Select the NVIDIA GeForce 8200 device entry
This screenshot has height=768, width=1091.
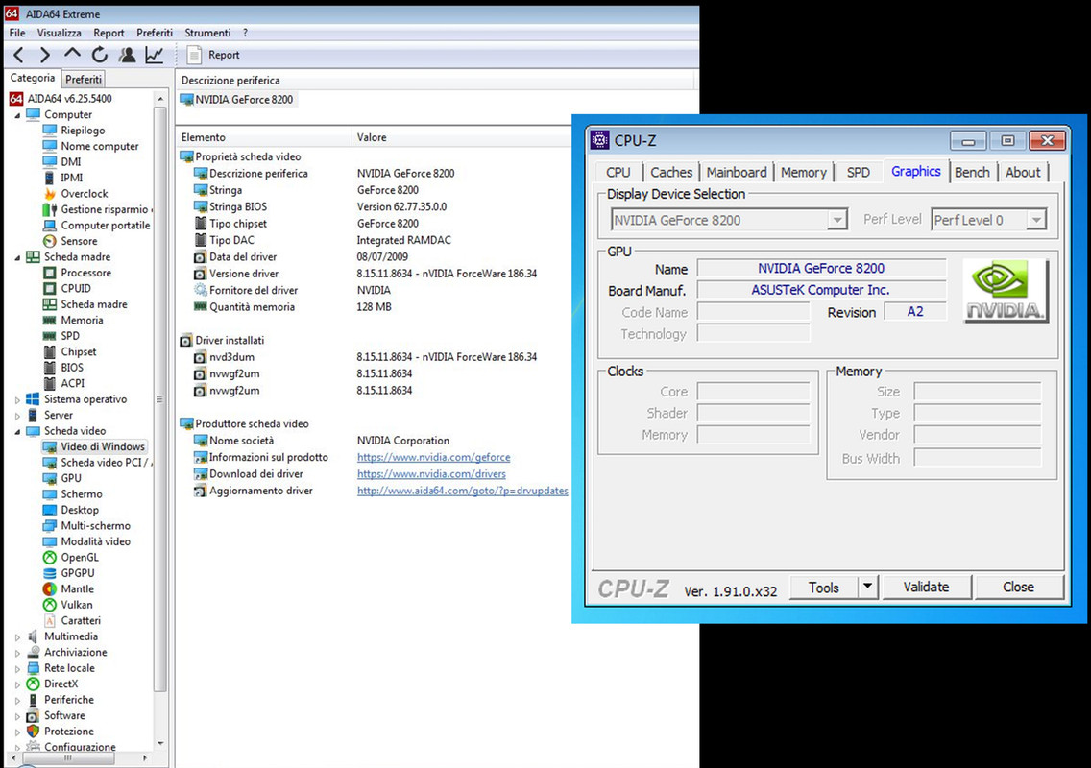tap(237, 100)
